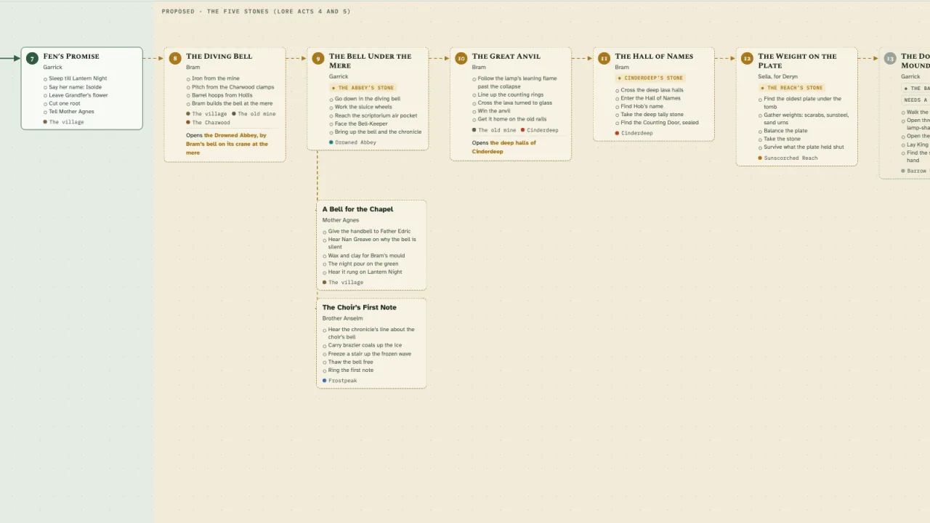Viewport: 930px width, 523px height.
Task: Open the Drowned Abbey unlock link
Action: click(227, 144)
